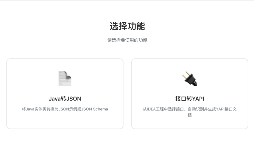Click the golden prongs of the plug icon
Viewport: 254px width, 146px height.
tap(186, 75)
